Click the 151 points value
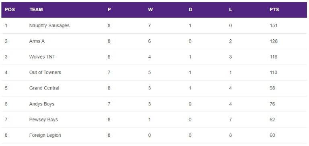Viewport: 309px width, 146px height. coord(274,26)
